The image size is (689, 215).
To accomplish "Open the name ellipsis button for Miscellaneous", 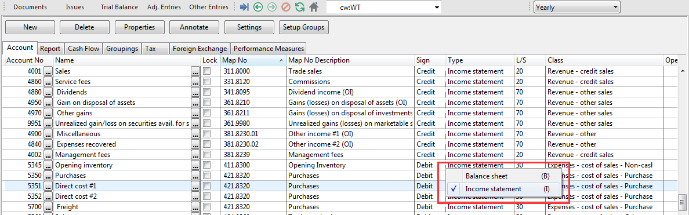I will (x=195, y=134).
